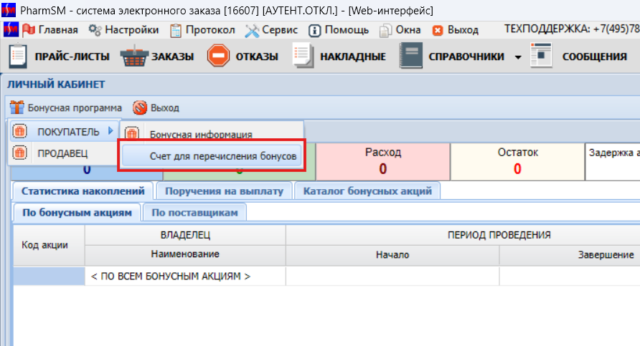Click the Прайс-листы clipboard icon
This screenshot has width=640, height=346.
pos(20,57)
